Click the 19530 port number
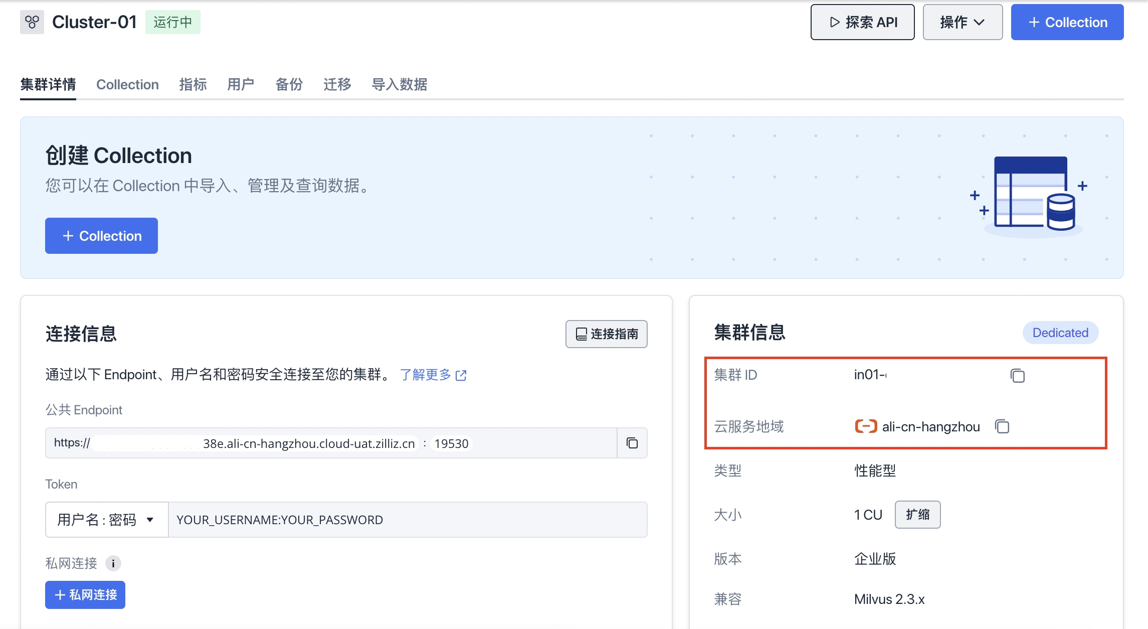 (x=451, y=443)
